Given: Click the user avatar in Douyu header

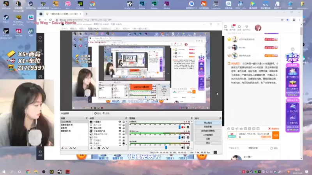Looking at the screenshot, I should 258,28.
